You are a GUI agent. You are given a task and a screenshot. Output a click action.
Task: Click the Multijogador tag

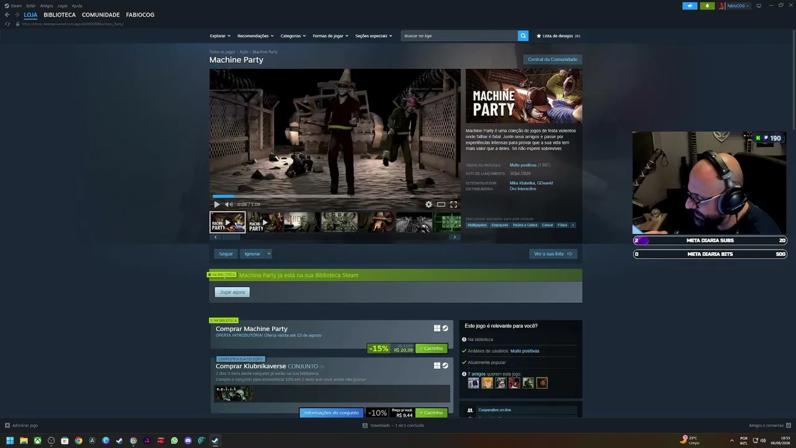(x=477, y=225)
